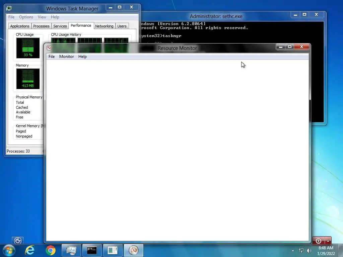Click the date 1/29/2022

[x=326, y=254]
